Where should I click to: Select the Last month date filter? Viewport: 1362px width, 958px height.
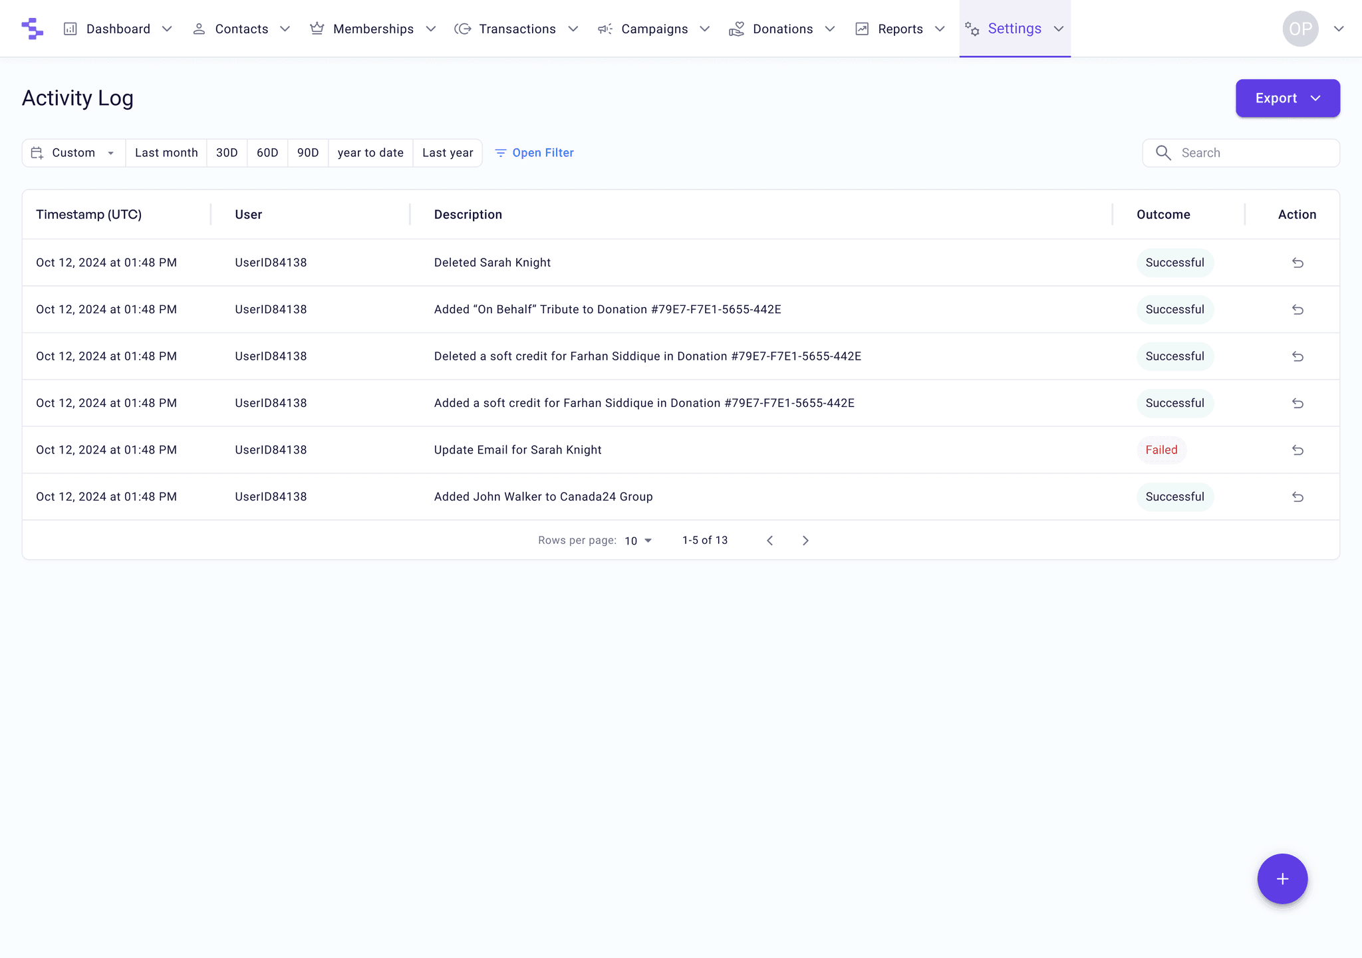point(166,153)
